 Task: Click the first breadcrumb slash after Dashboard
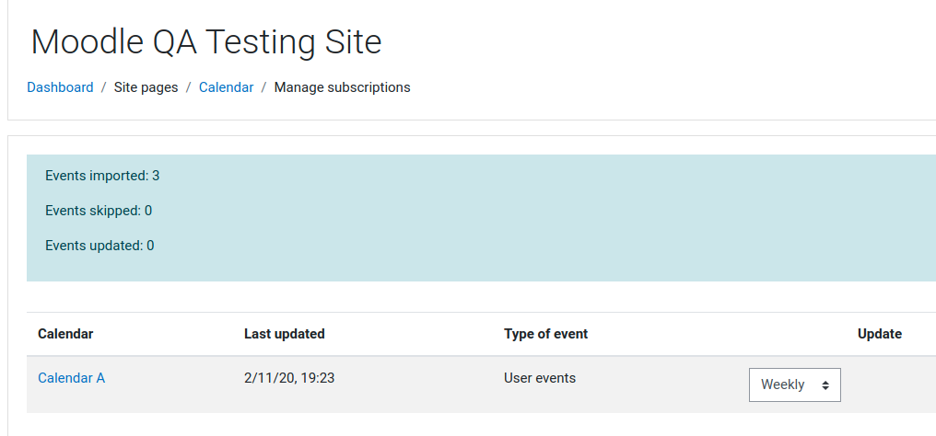pyautogui.click(x=104, y=87)
